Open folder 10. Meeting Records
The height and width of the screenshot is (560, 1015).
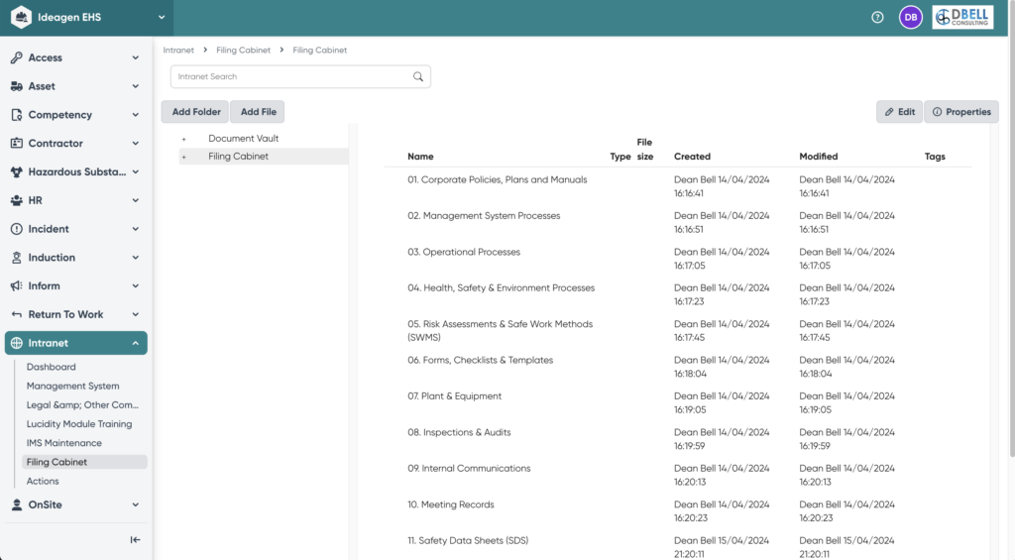(x=451, y=504)
